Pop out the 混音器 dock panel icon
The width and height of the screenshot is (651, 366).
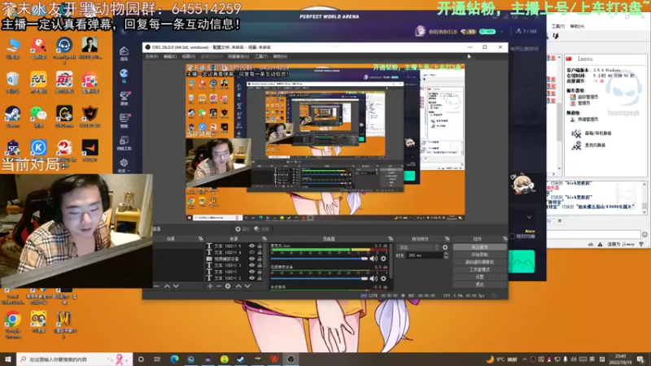point(391,239)
